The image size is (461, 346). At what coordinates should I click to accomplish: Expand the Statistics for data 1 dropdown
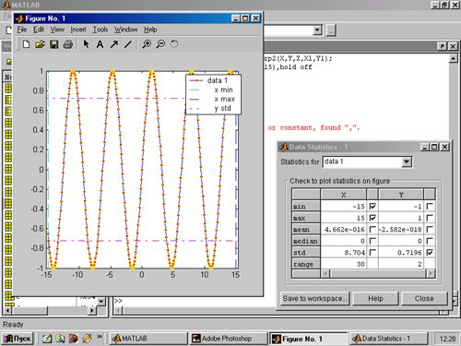(x=407, y=161)
